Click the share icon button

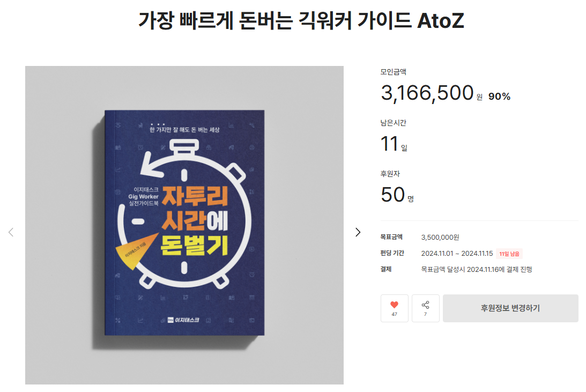point(425,308)
